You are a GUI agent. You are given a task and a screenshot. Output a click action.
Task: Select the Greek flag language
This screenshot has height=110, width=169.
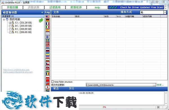coord(48,33)
